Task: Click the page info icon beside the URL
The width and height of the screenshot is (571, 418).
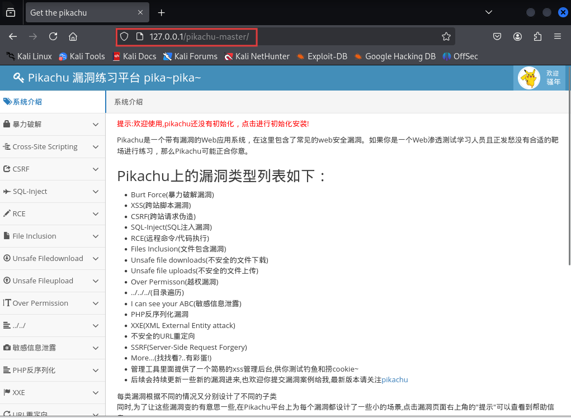Action: pos(139,37)
